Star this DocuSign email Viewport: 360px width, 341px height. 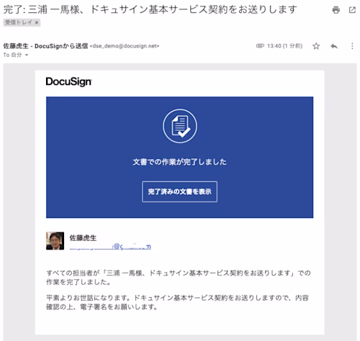click(316, 46)
